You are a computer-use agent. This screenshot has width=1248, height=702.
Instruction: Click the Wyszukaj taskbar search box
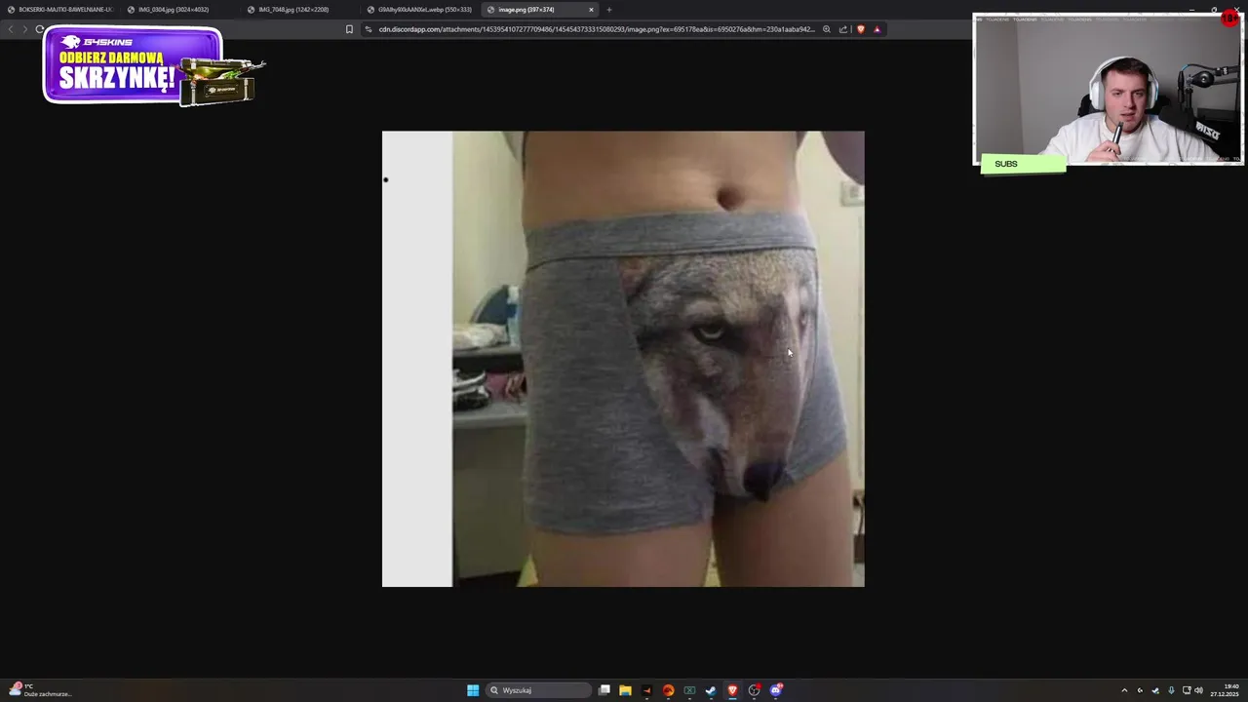coord(539,690)
